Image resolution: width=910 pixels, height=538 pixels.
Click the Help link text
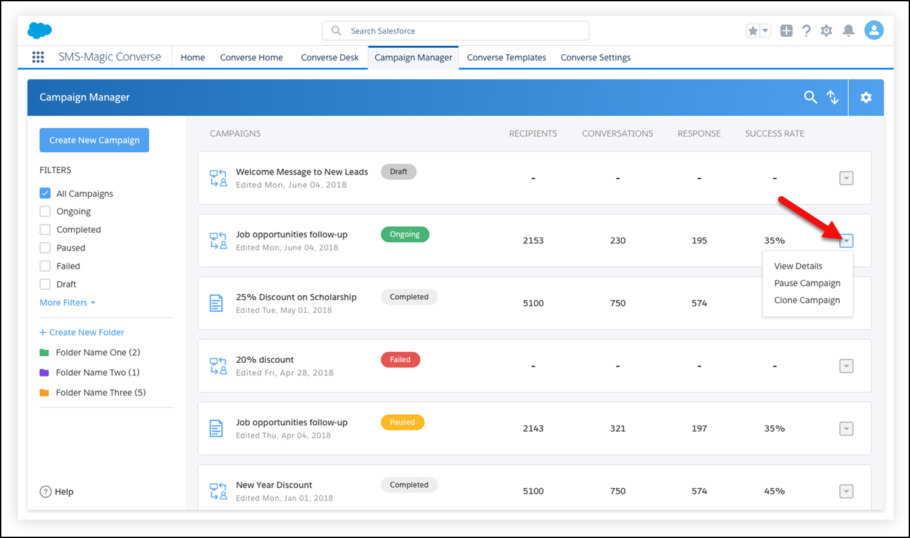click(x=64, y=492)
